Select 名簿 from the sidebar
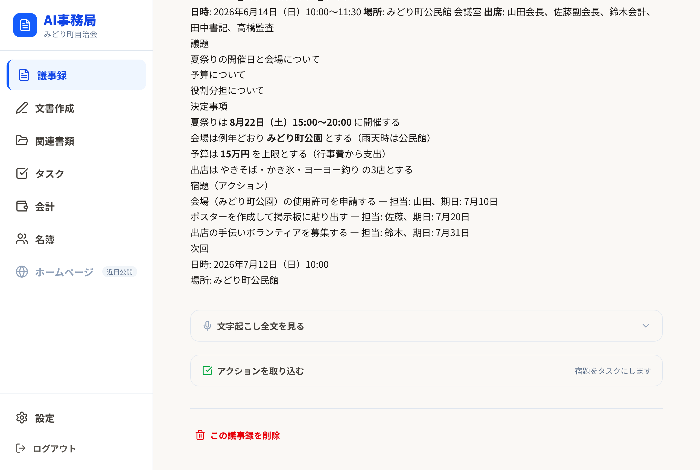 (x=76, y=239)
